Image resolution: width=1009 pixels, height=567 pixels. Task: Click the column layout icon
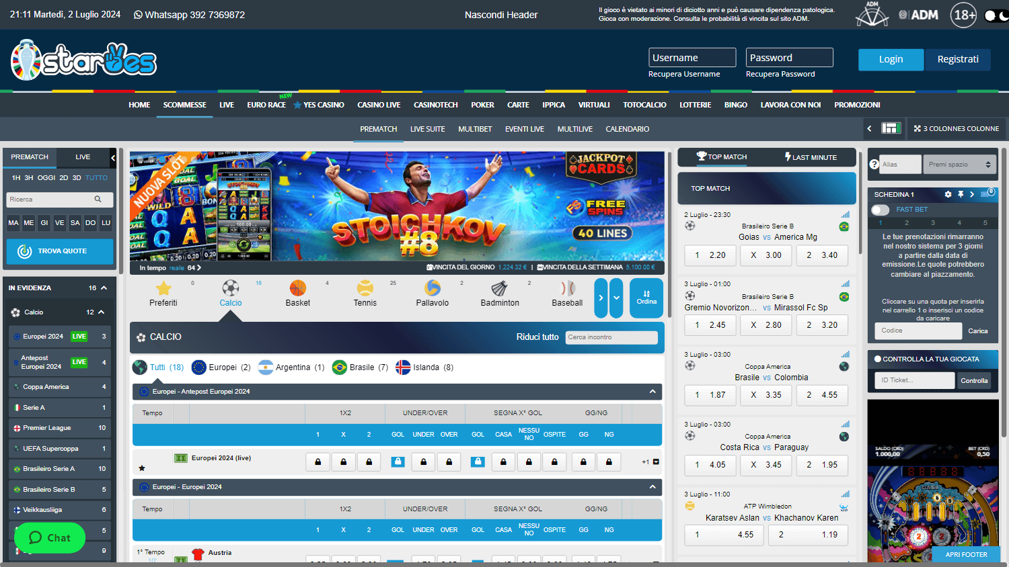(x=891, y=128)
